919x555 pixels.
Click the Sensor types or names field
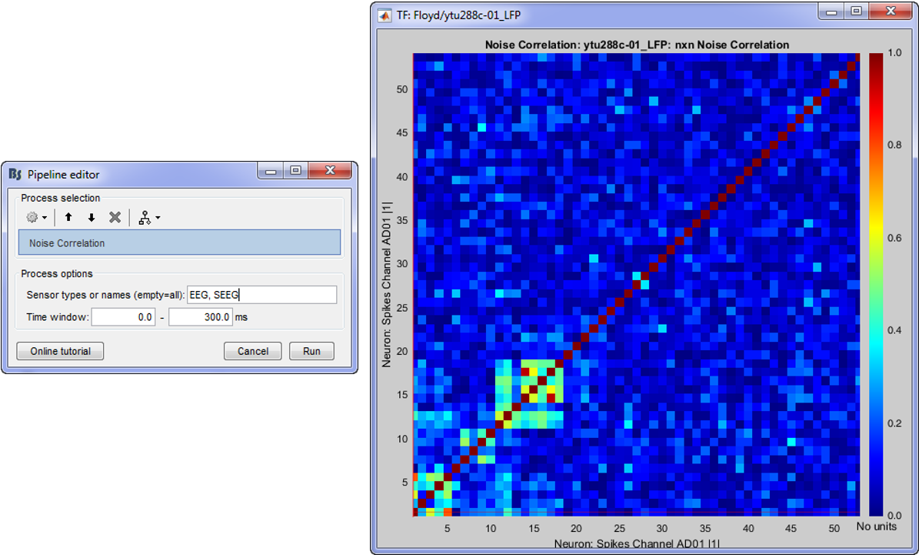pyautogui.click(x=261, y=295)
